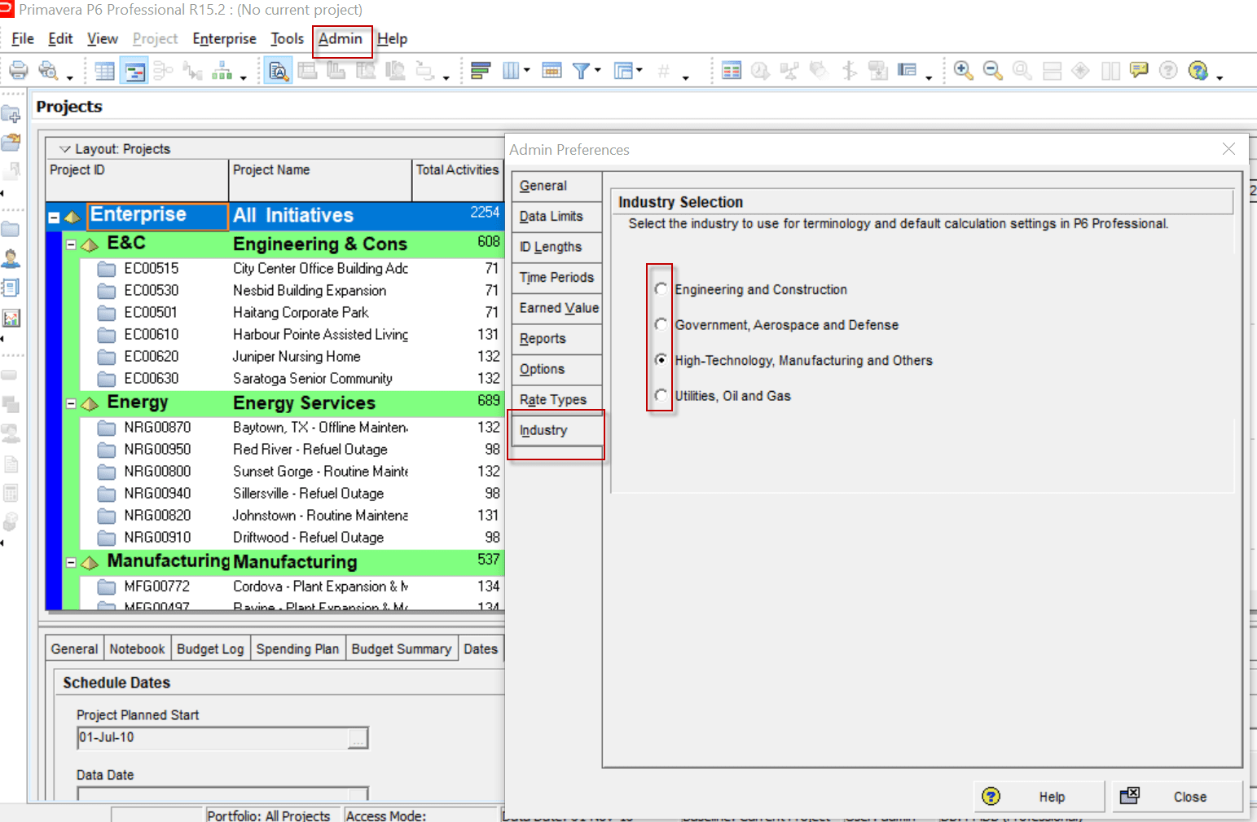This screenshot has width=1257, height=822.
Task: Sort by the Project ID column header
Action: (137, 180)
